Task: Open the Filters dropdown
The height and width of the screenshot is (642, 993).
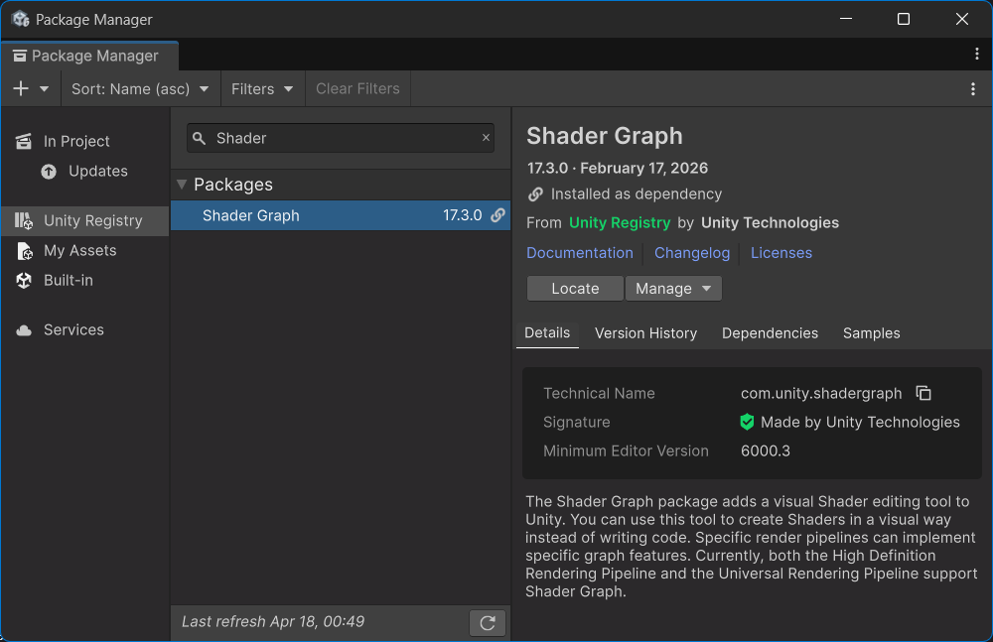Action: 261,88
